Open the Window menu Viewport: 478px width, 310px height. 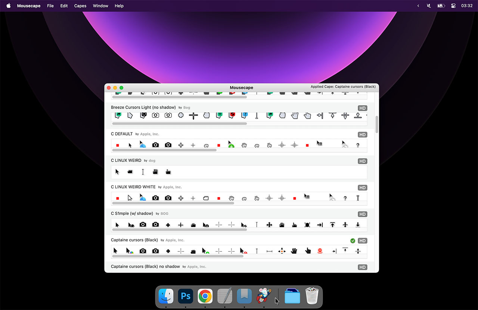click(x=100, y=6)
